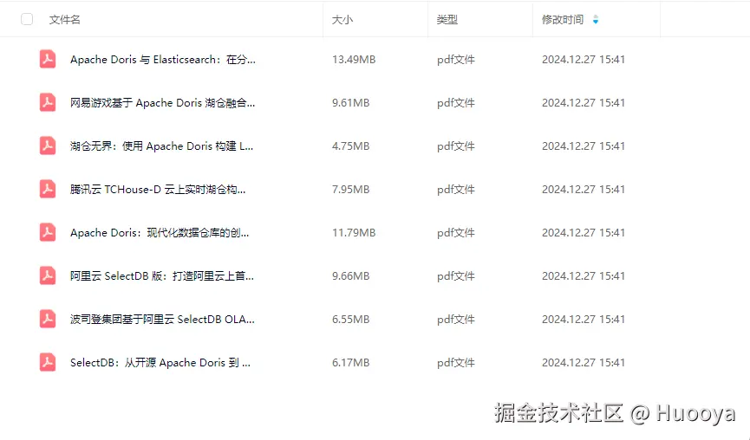Sort the list by 类型 column header
750x440 pixels.
click(x=447, y=20)
